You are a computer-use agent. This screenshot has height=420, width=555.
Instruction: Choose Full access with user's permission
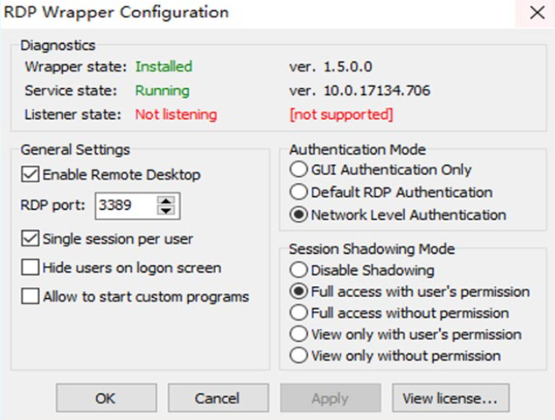pos(299,292)
